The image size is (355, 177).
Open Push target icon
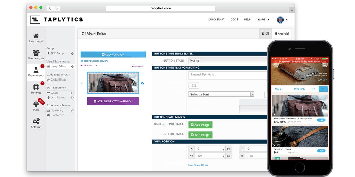36,104
